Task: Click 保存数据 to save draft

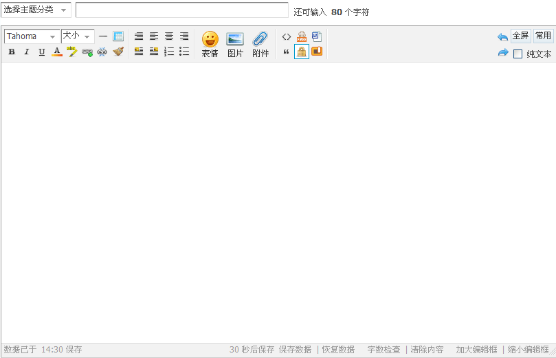Action: click(295, 350)
